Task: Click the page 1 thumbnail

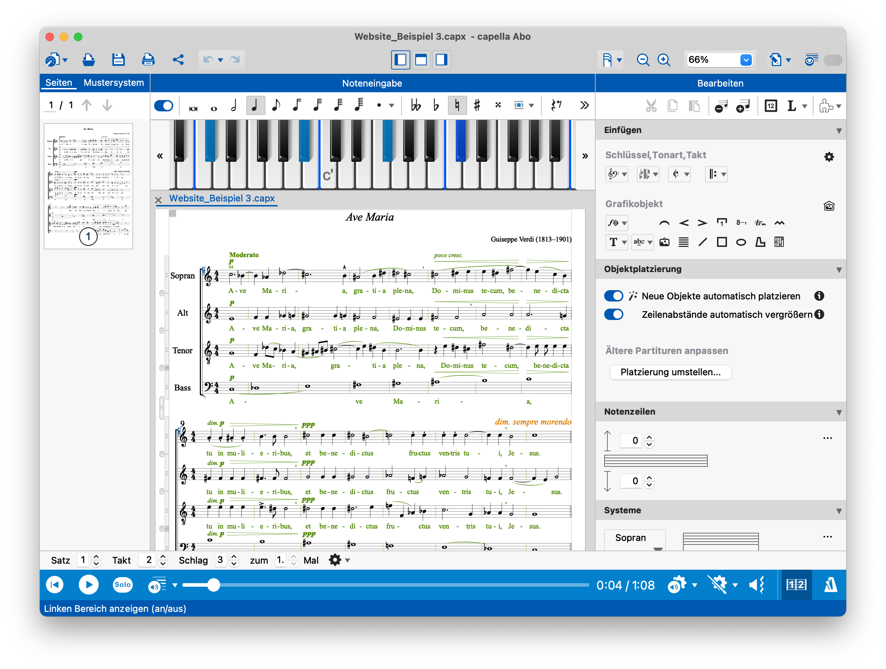Action: click(x=88, y=186)
